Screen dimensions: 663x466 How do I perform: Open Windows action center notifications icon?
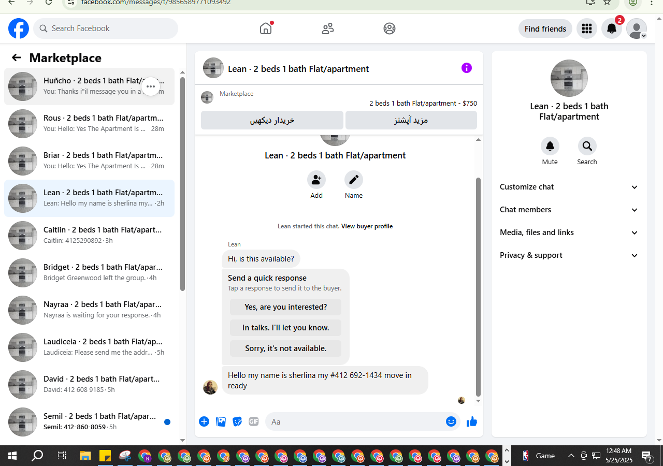647,456
